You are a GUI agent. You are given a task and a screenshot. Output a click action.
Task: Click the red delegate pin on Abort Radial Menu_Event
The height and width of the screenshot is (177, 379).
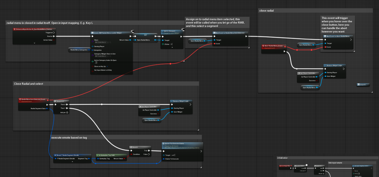(286, 46)
